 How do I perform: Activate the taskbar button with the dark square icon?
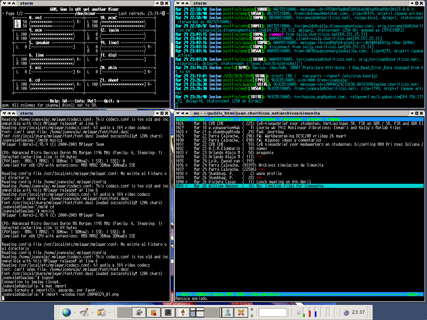168,312
